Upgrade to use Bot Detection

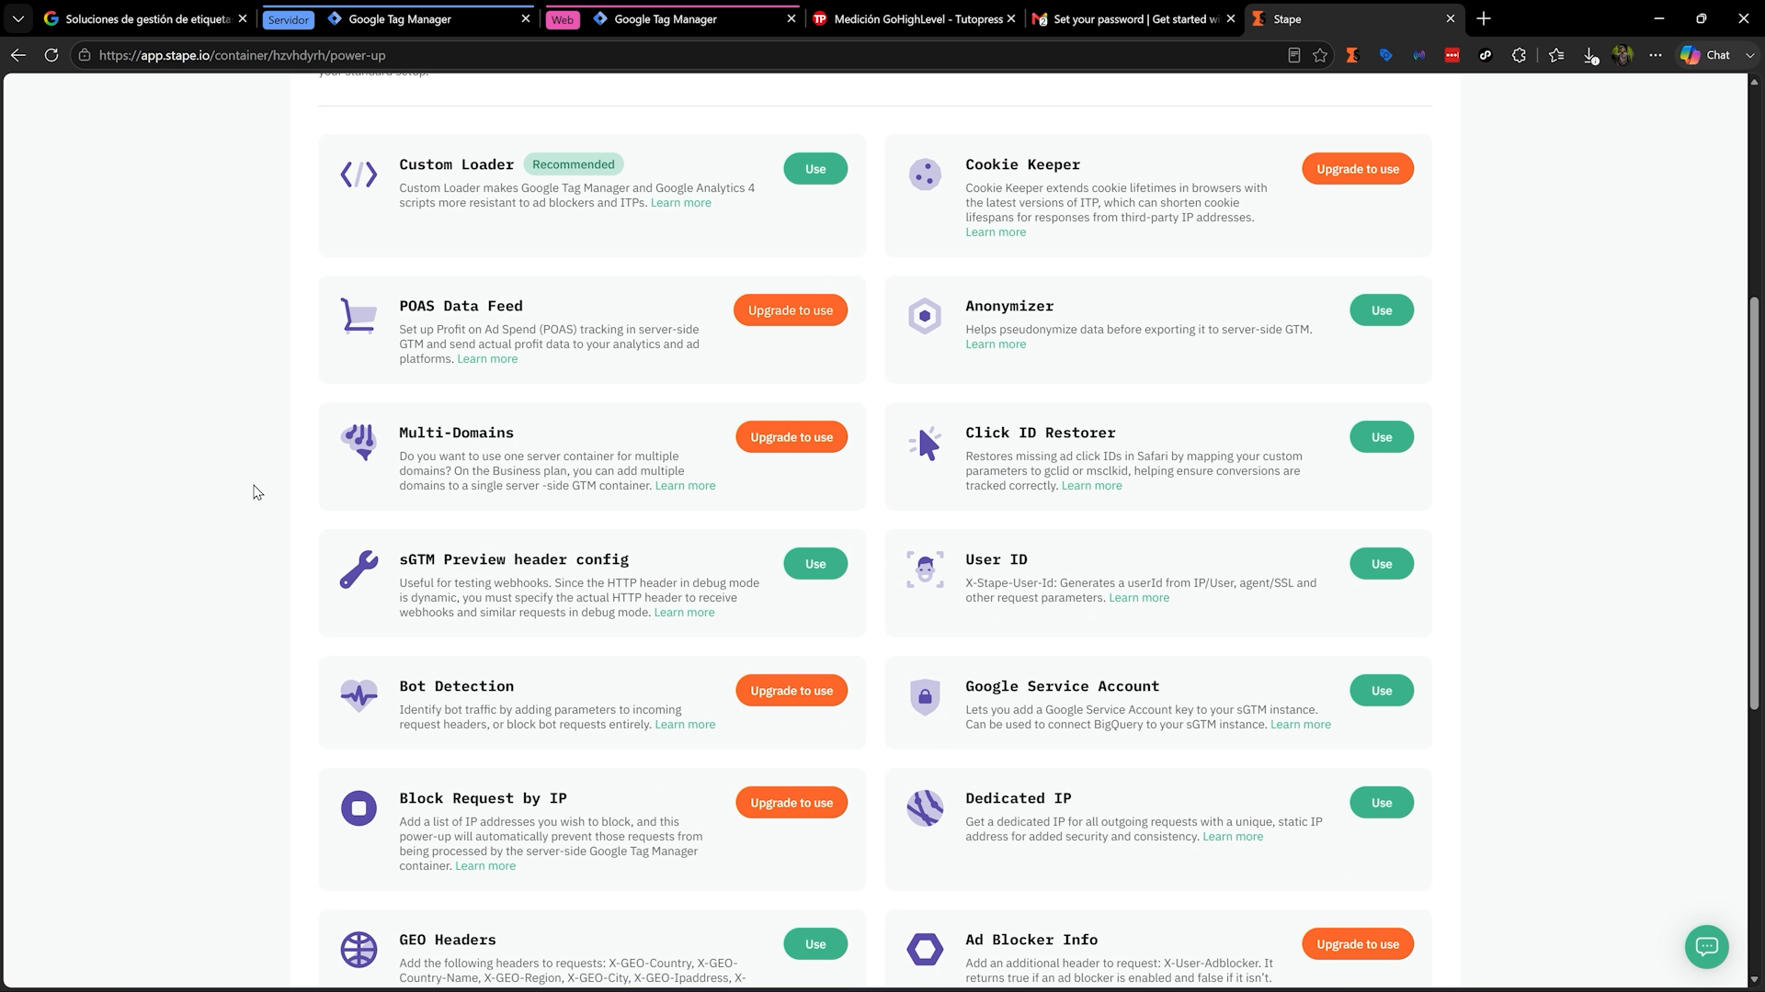[x=791, y=691]
